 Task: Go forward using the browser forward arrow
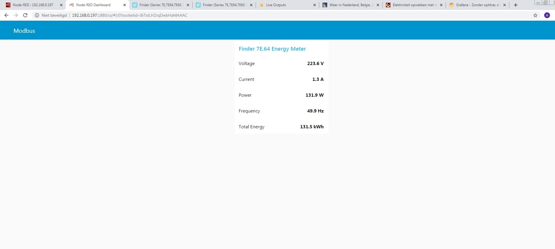click(x=16, y=15)
